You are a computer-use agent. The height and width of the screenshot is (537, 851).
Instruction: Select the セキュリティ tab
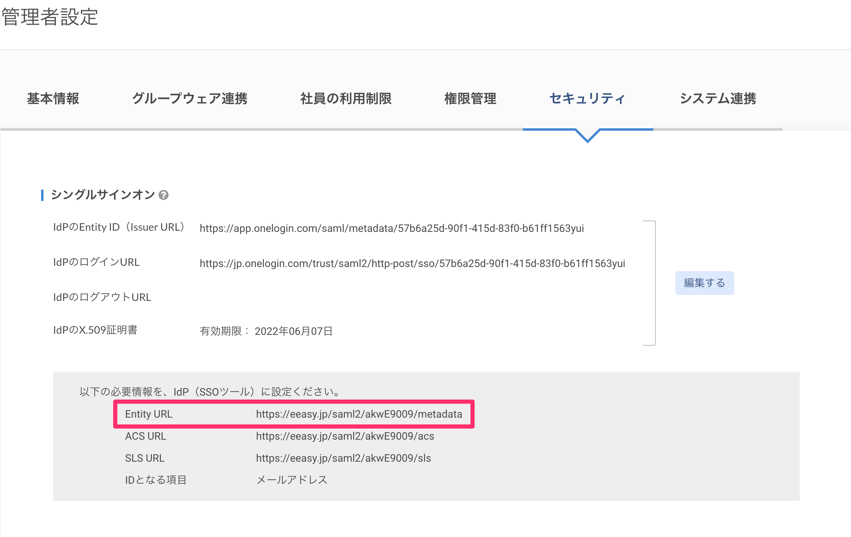point(588,99)
